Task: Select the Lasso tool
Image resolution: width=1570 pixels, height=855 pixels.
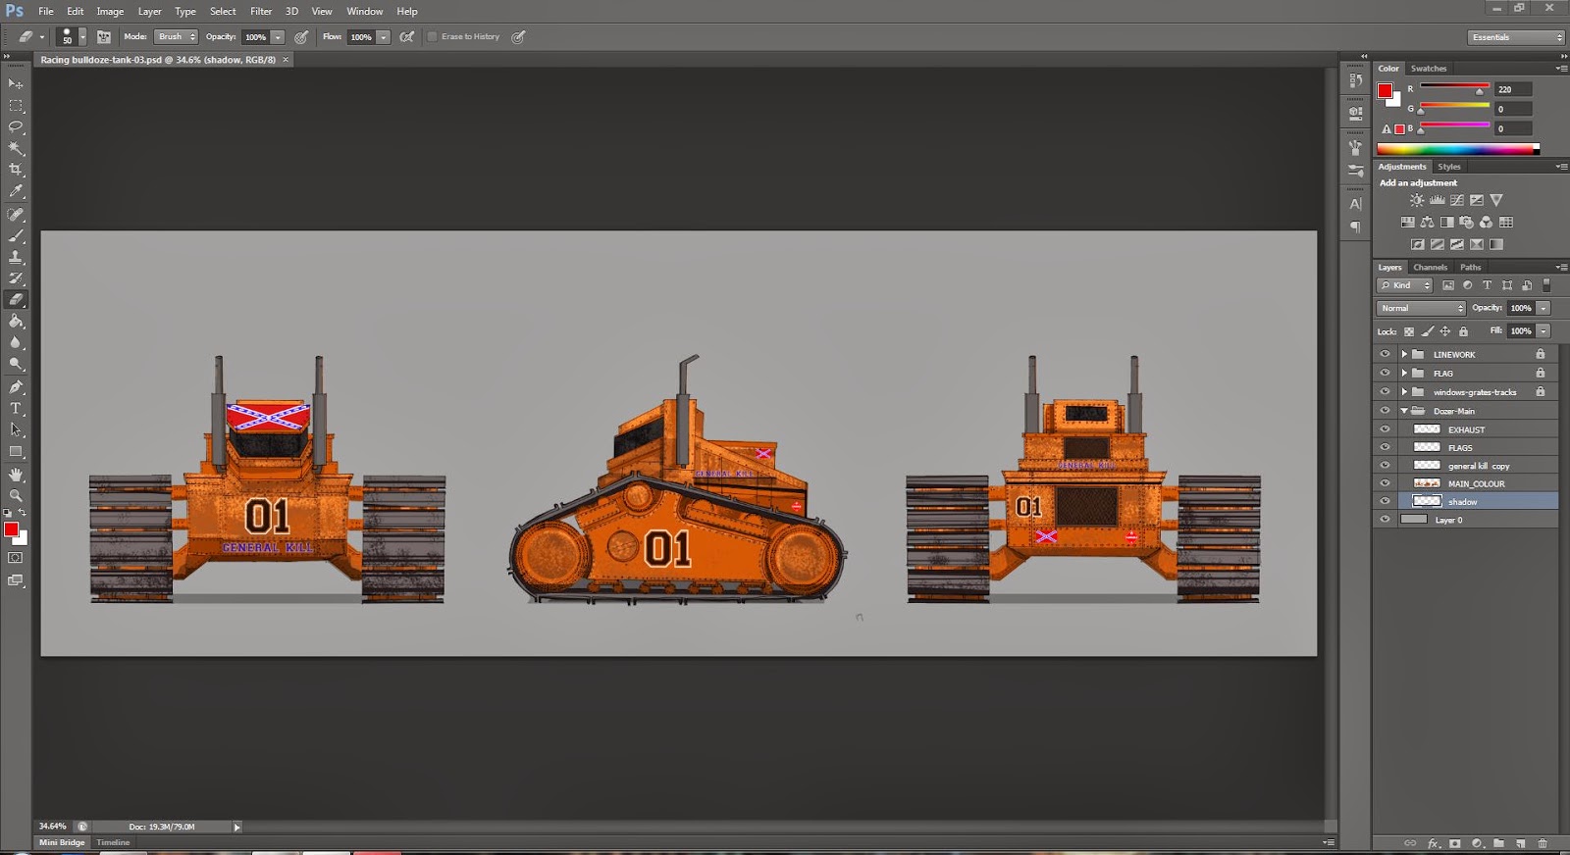Action: pyautogui.click(x=16, y=127)
